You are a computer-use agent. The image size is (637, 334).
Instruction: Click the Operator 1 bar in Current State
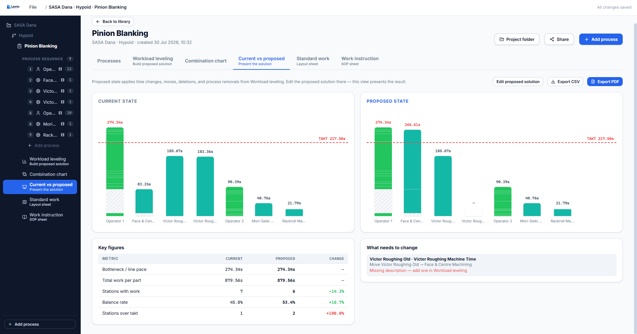click(x=115, y=172)
